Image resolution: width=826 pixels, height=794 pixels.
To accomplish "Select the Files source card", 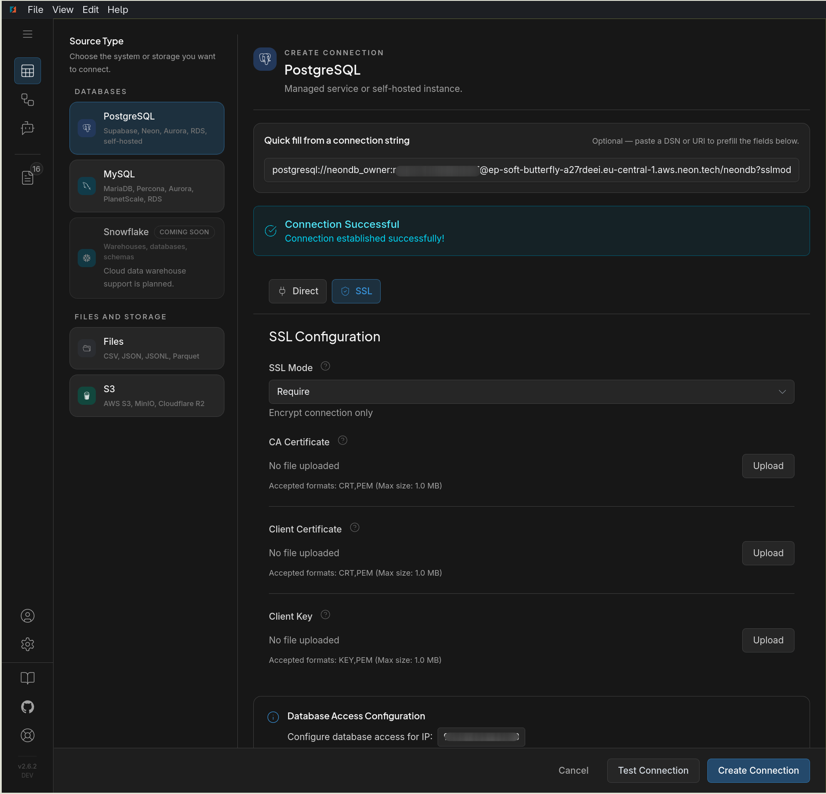I will (147, 348).
